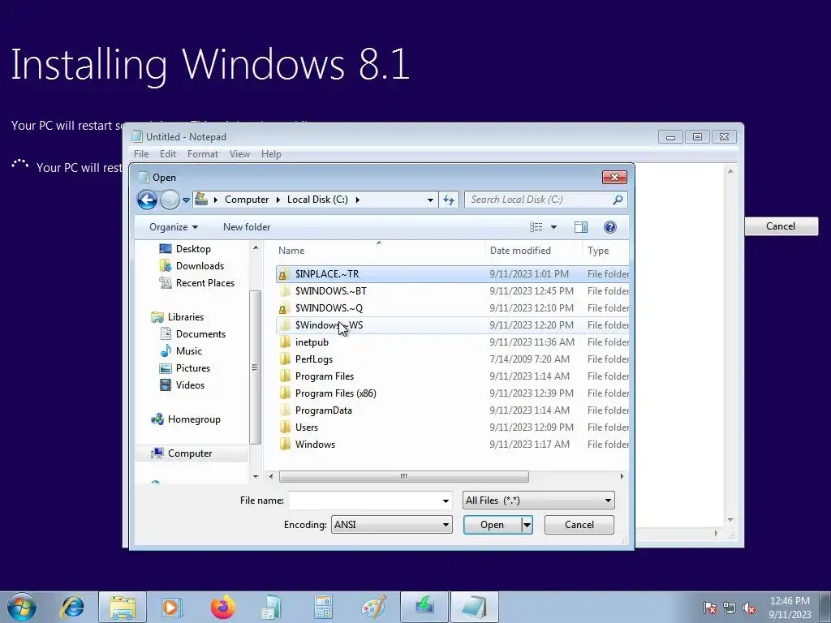Open the File name dropdown arrow

(x=446, y=501)
